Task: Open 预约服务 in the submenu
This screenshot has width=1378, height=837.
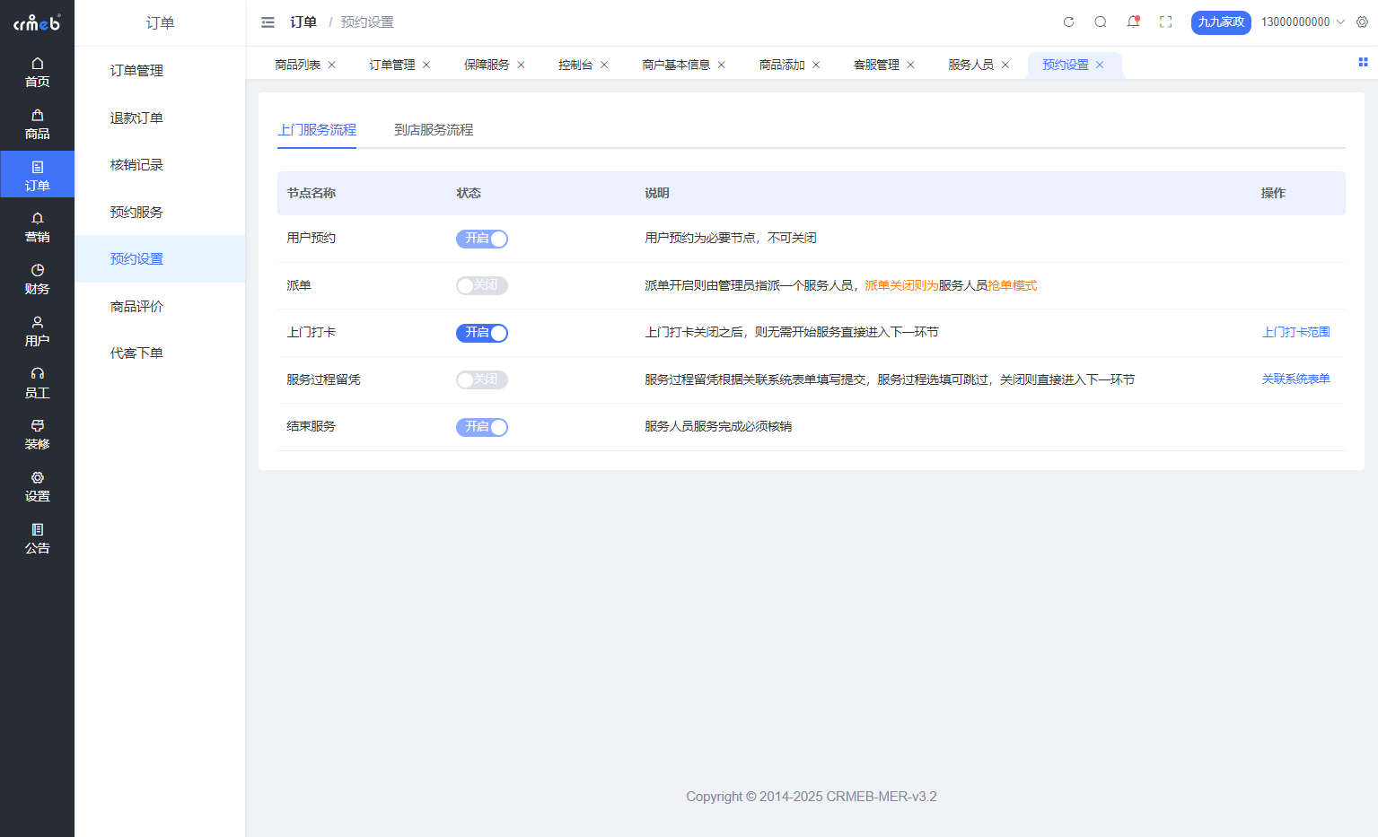Action: (160, 212)
